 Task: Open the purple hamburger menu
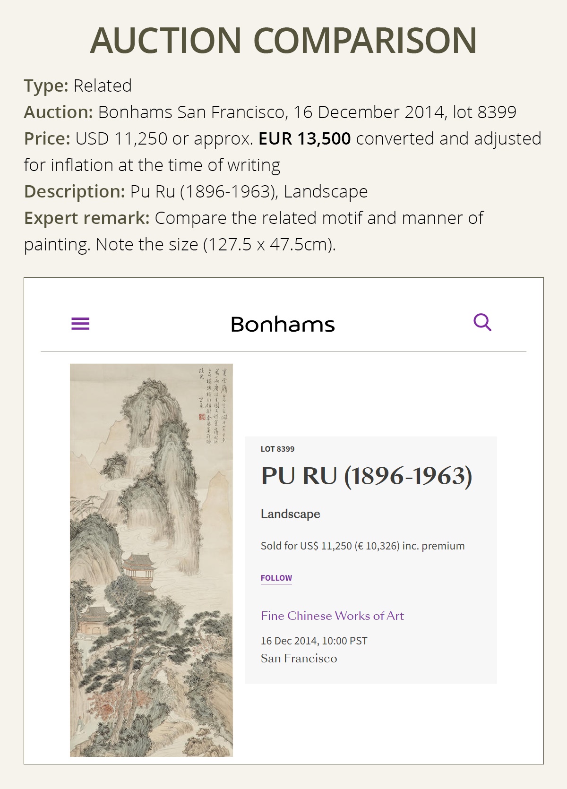[x=80, y=324]
